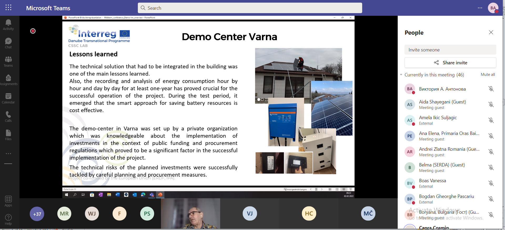Image resolution: width=505 pixels, height=230 pixels.
Task: Open the Teams app launcher grid
Action: point(8,8)
